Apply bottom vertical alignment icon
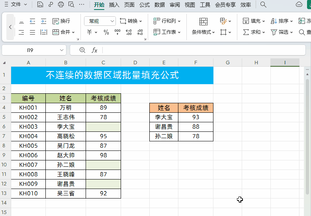 click(22, 21)
